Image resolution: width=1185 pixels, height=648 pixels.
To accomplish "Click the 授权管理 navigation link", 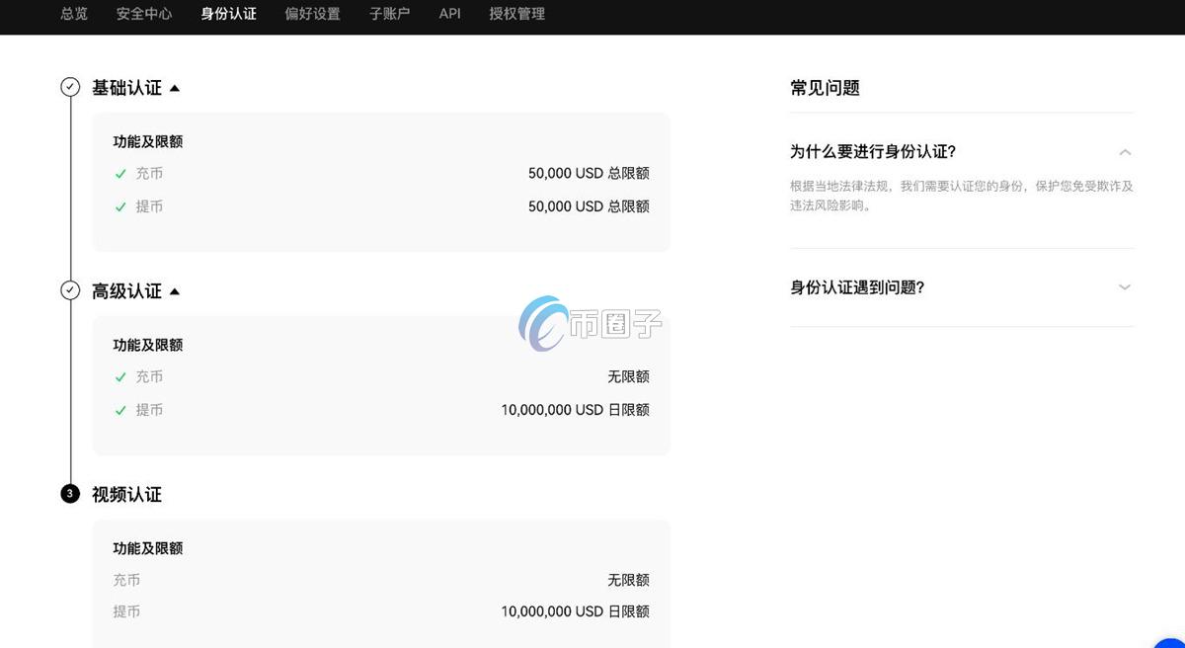I will (x=515, y=14).
